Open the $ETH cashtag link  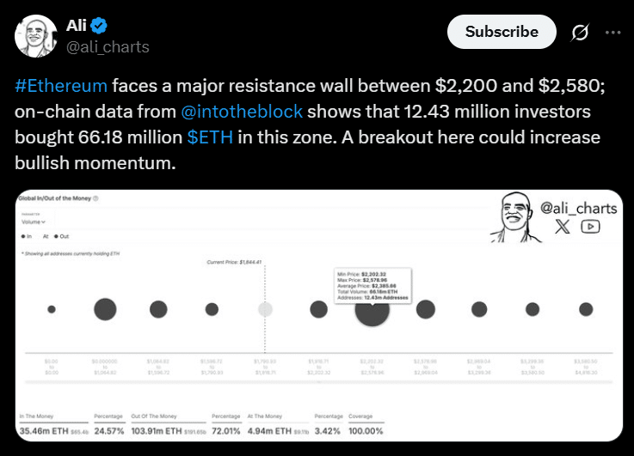coord(209,137)
